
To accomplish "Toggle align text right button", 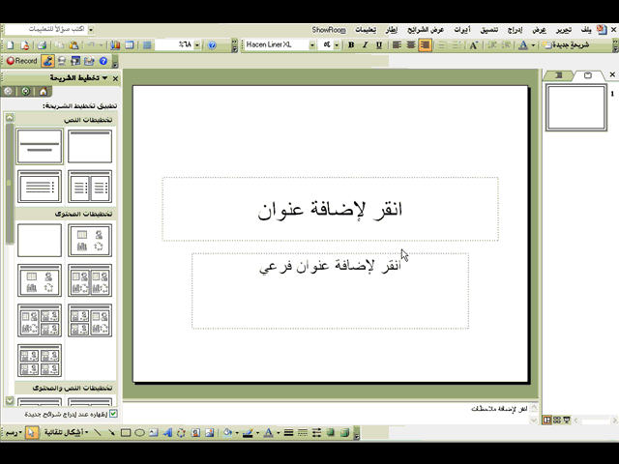I will pyautogui.click(x=424, y=45).
